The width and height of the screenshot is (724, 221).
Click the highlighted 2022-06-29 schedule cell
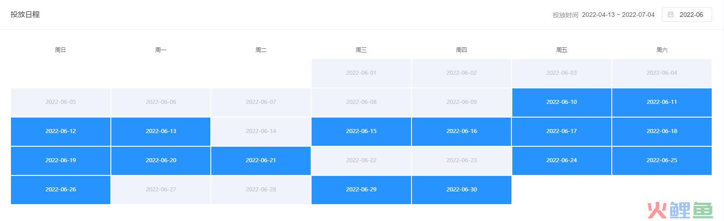(x=361, y=190)
